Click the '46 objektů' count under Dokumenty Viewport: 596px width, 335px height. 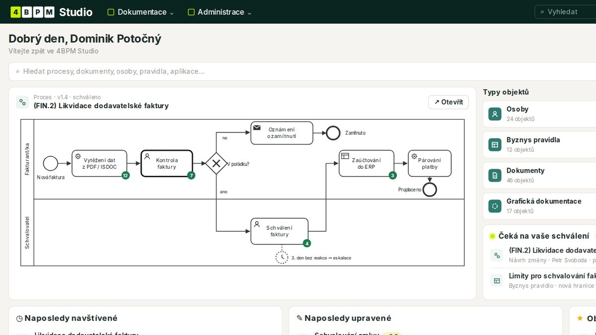[521, 181]
